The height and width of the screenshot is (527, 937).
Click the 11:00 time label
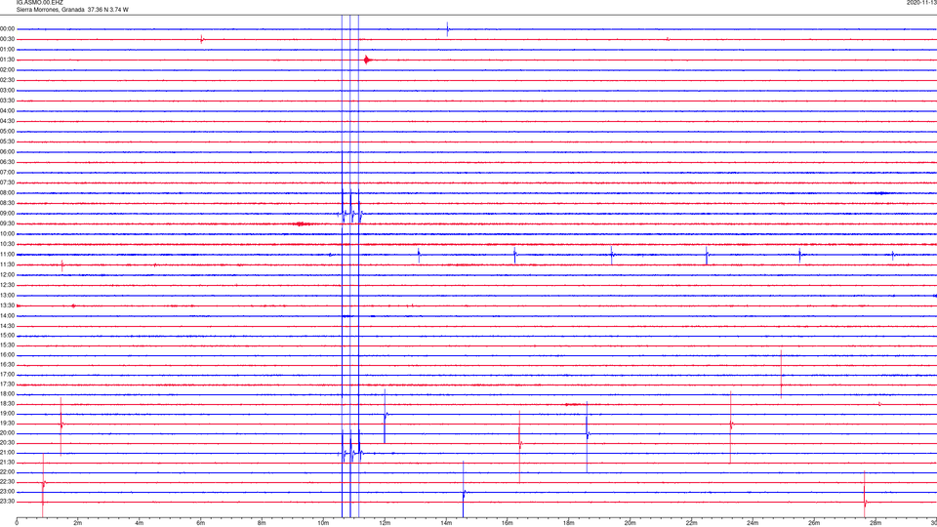[x=8, y=255]
